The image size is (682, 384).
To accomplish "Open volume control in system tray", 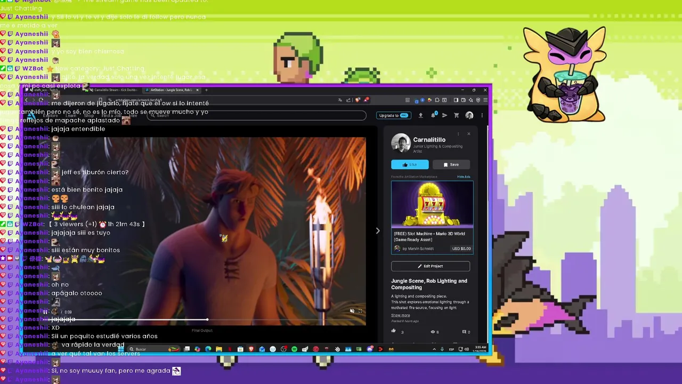I will coord(467,349).
